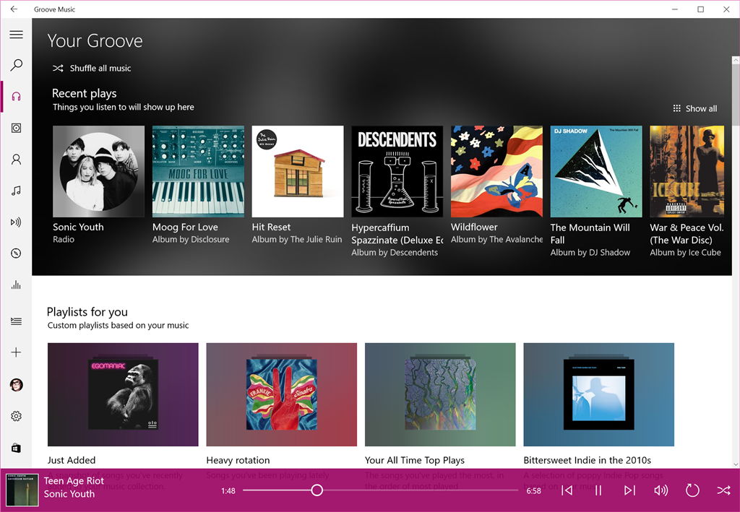740x512 pixels.
Task: Toggle repeat in player bar
Action: coord(692,490)
